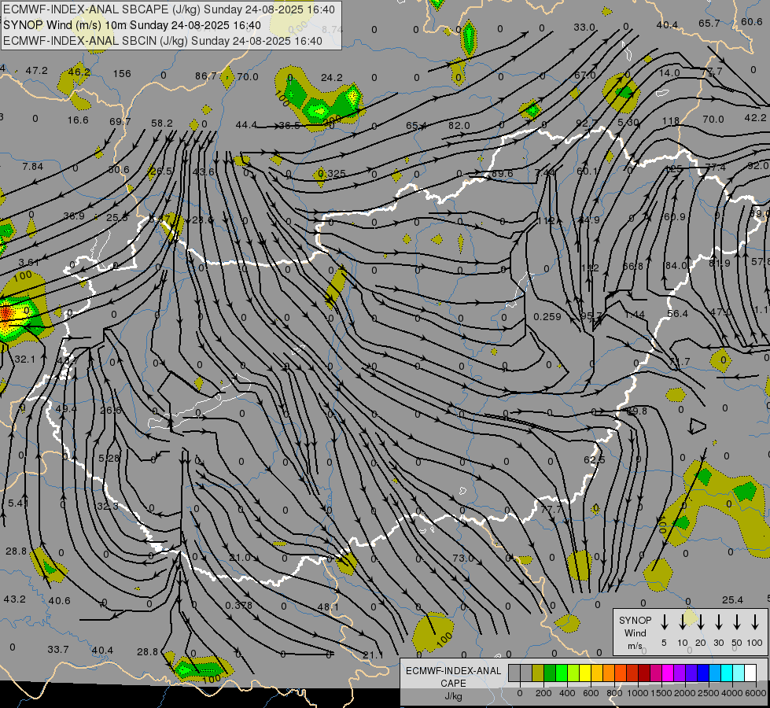Click the 'J/kg' unit label in legend
The width and height of the screenshot is (770, 708).
tap(453, 696)
